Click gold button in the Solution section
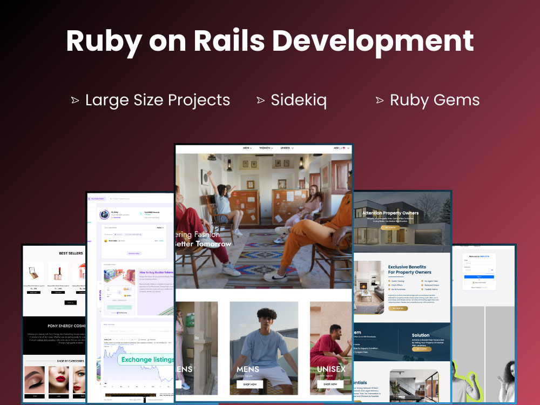The image size is (540, 405). [x=422, y=349]
